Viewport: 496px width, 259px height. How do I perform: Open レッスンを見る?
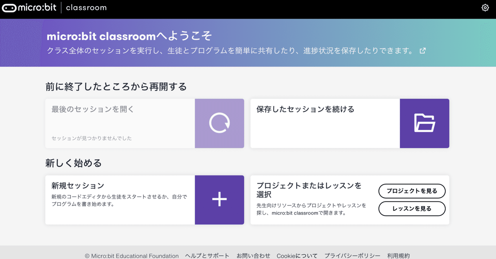click(x=412, y=209)
